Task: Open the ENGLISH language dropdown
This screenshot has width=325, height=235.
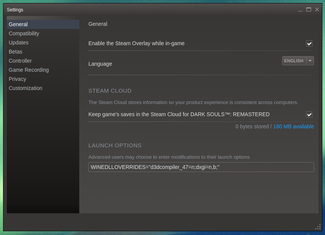Action: (x=298, y=61)
